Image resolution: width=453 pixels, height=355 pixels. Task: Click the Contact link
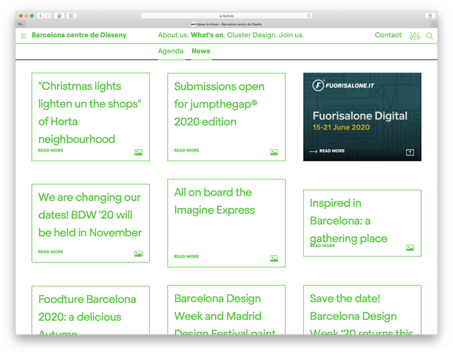click(388, 35)
